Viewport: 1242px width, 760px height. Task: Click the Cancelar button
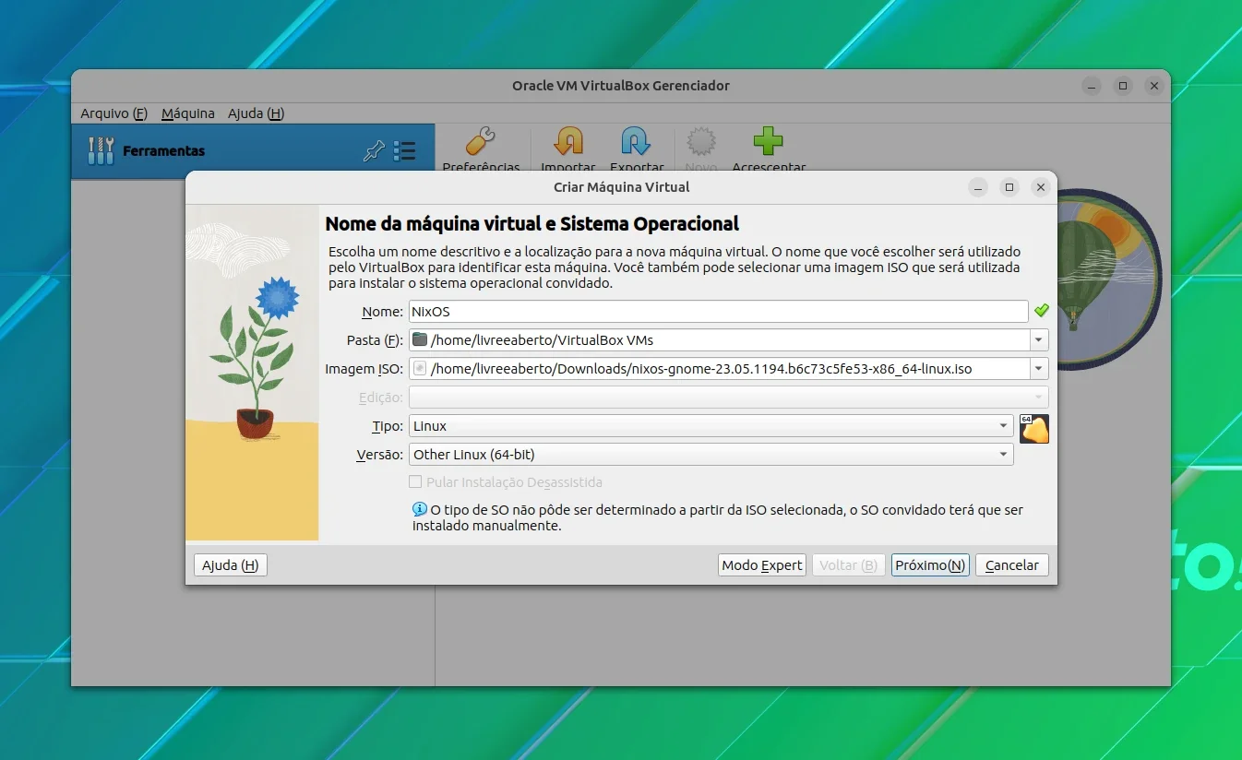coord(1012,565)
